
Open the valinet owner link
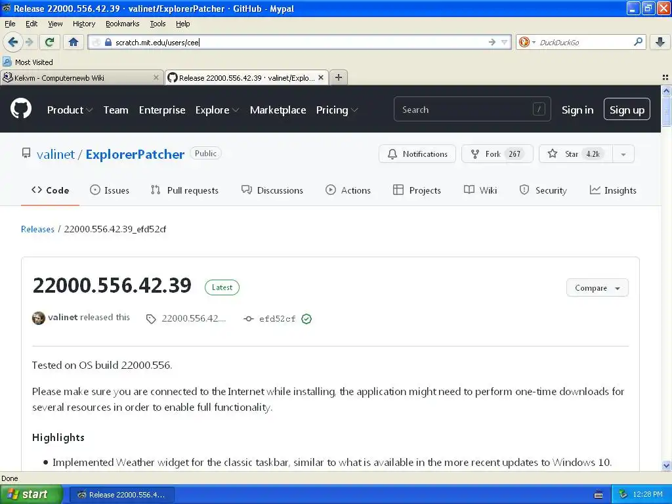56,154
